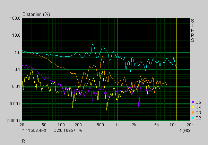
Task: Click the 5k x-axis frequency label
Action: click(x=157, y=125)
